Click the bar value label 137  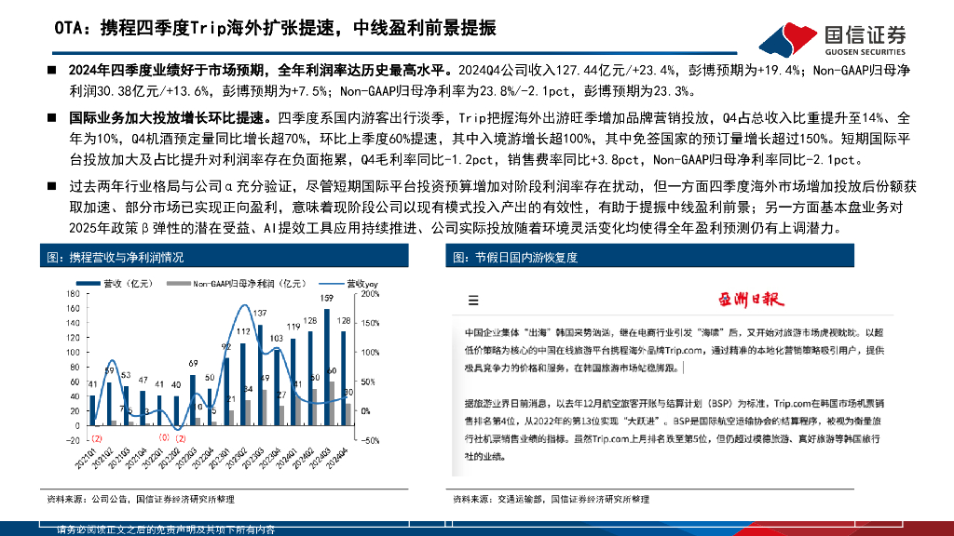pos(260,314)
